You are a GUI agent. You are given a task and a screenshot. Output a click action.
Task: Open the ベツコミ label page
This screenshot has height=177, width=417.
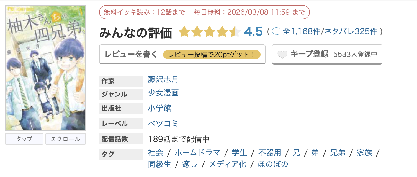tap(163, 123)
